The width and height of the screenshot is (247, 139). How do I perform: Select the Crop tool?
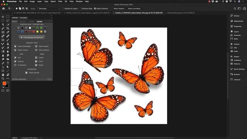tap(8, 28)
